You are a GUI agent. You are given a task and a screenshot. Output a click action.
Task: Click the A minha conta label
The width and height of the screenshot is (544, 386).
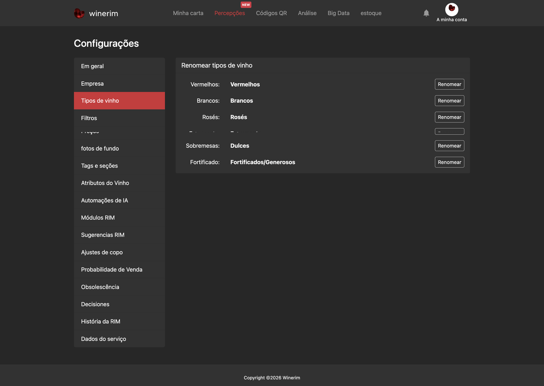(x=452, y=20)
